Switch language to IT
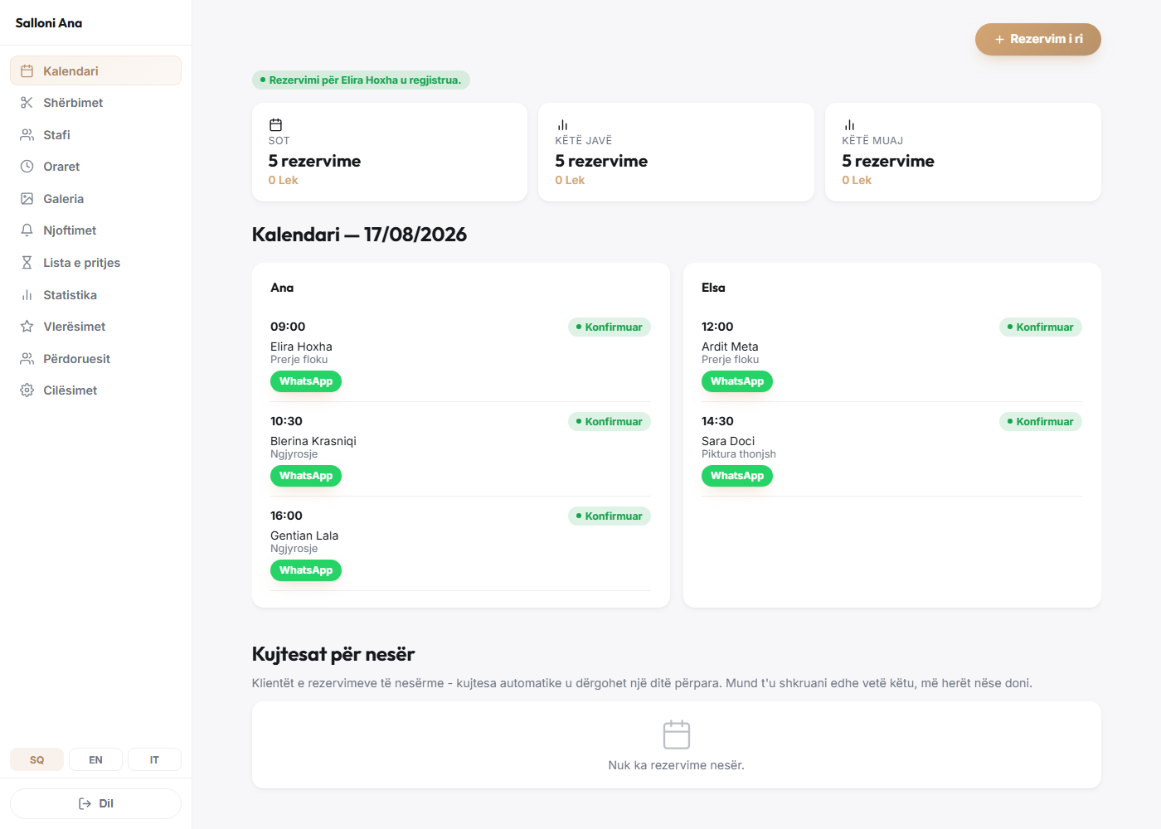Screen dimensions: 1161x829 coord(154,759)
